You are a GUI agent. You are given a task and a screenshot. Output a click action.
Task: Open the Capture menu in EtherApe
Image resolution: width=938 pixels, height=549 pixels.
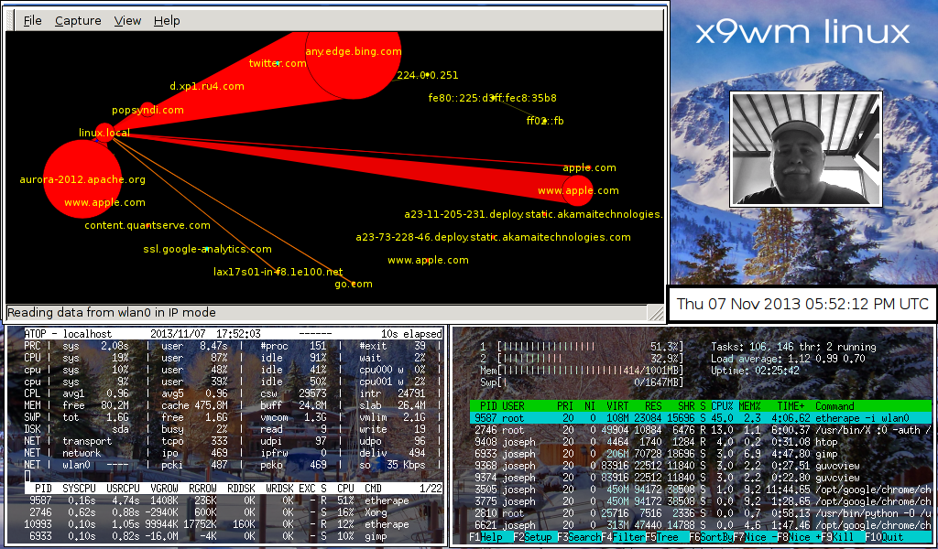pyautogui.click(x=78, y=21)
